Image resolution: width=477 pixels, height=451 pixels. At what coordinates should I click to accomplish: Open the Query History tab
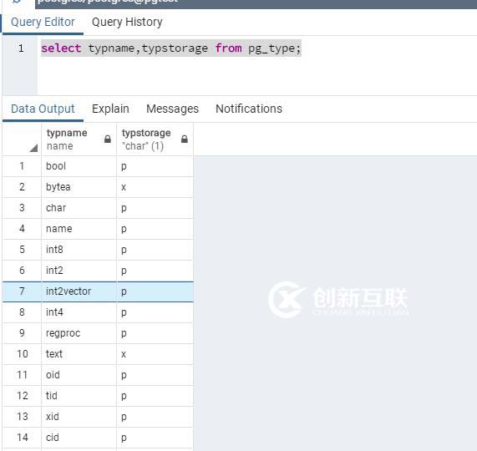(x=127, y=23)
